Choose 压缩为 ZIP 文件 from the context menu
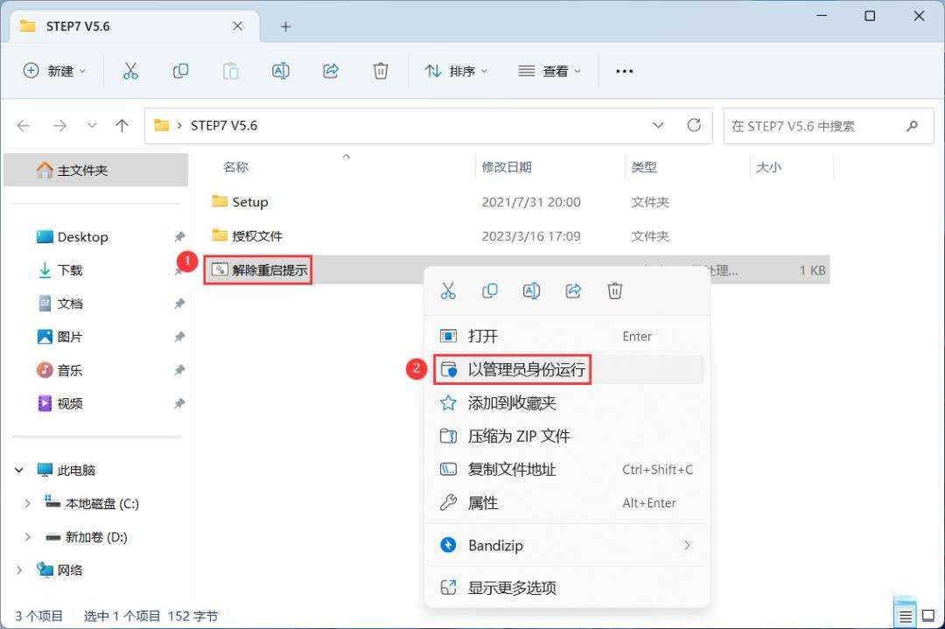The image size is (945, 629). pos(567,436)
